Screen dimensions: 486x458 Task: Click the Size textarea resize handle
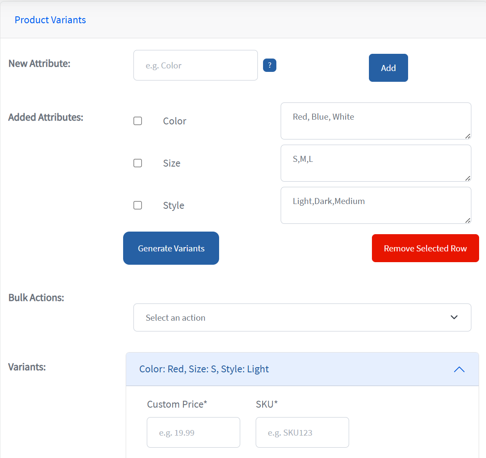point(468,178)
